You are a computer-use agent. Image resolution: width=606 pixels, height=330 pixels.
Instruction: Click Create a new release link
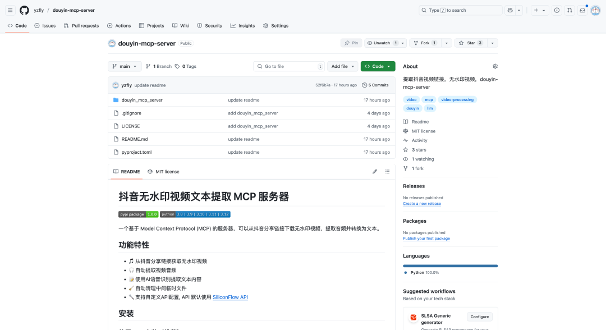(421, 204)
